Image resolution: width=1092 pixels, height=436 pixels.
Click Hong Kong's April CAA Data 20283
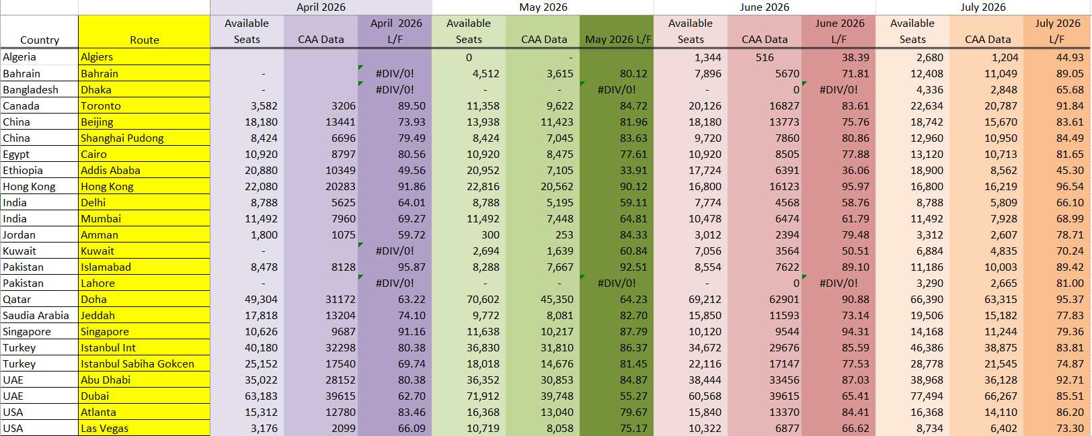click(321, 186)
